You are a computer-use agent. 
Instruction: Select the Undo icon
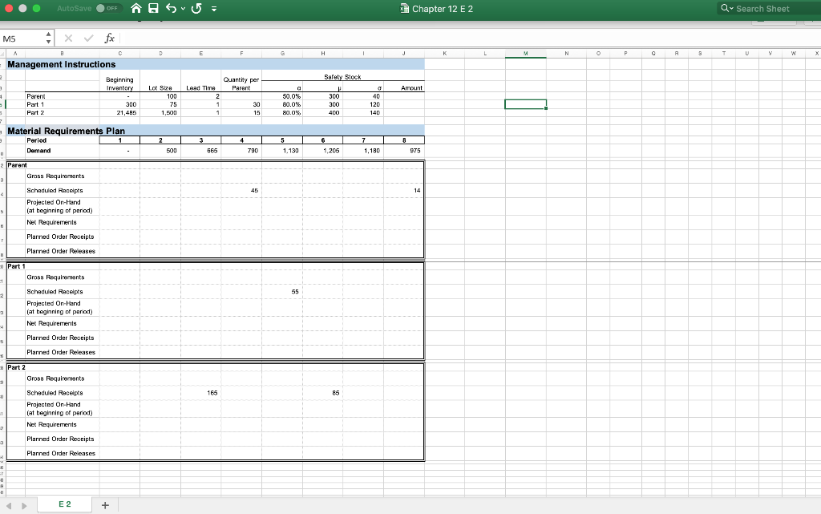point(171,8)
